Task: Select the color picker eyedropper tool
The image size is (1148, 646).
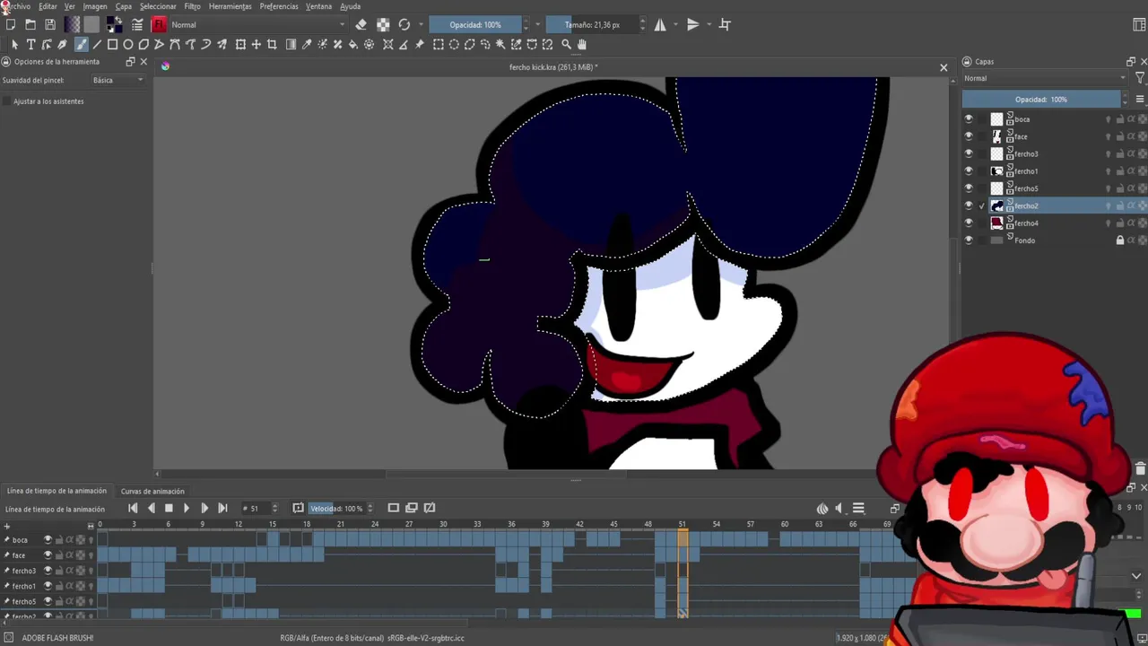Action: [x=307, y=44]
